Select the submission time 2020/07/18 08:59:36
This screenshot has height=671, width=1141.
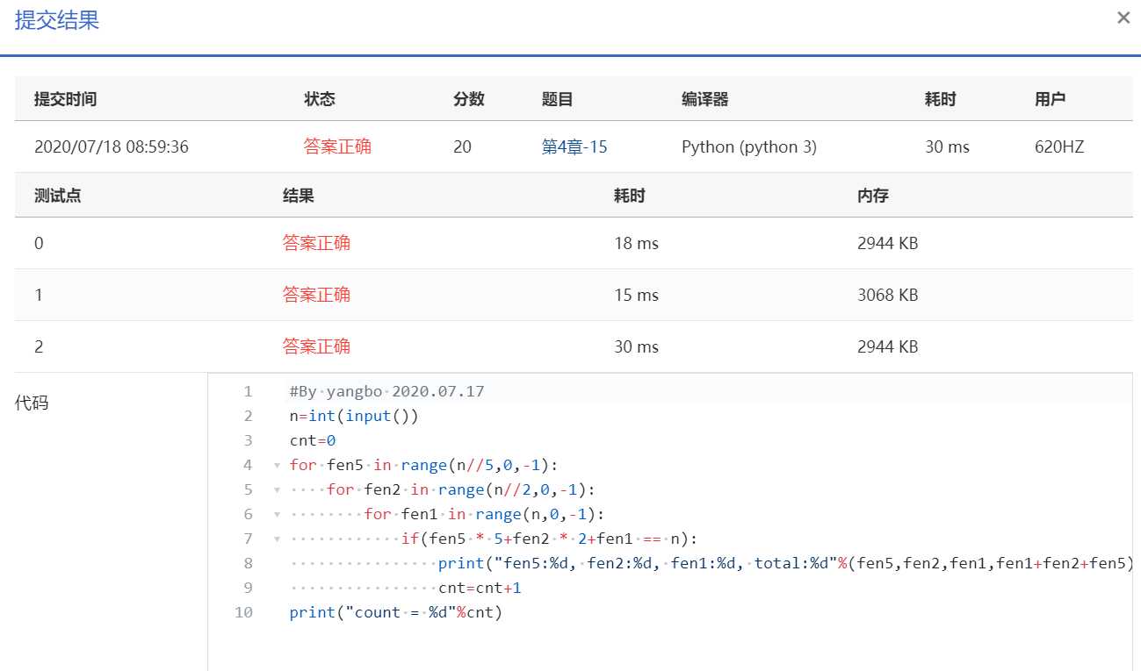tap(112, 146)
